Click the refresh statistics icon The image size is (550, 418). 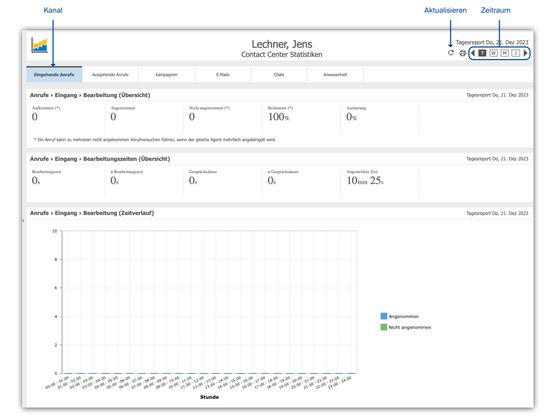[451, 53]
